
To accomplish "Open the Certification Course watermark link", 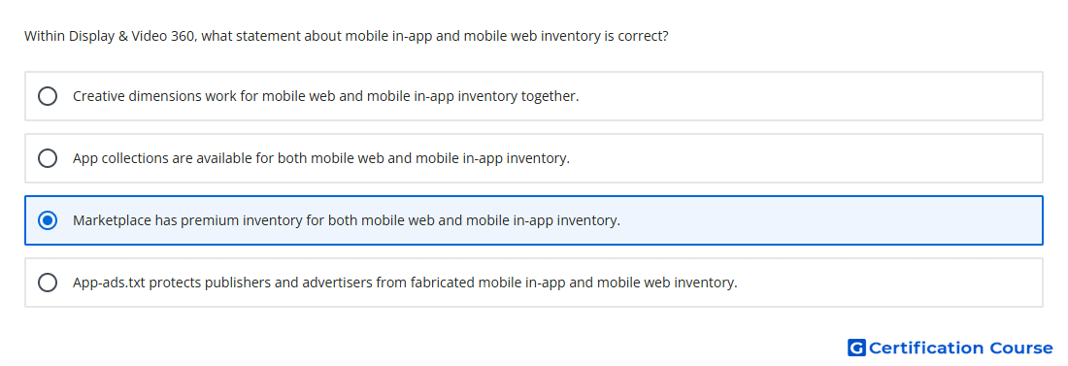I will pyautogui.click(x=951, y=349).
